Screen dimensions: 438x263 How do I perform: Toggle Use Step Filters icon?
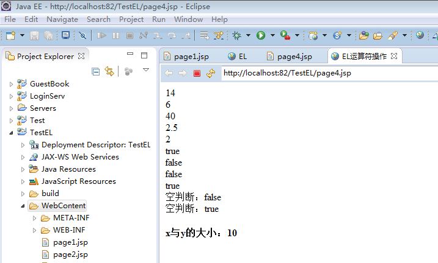219,36
